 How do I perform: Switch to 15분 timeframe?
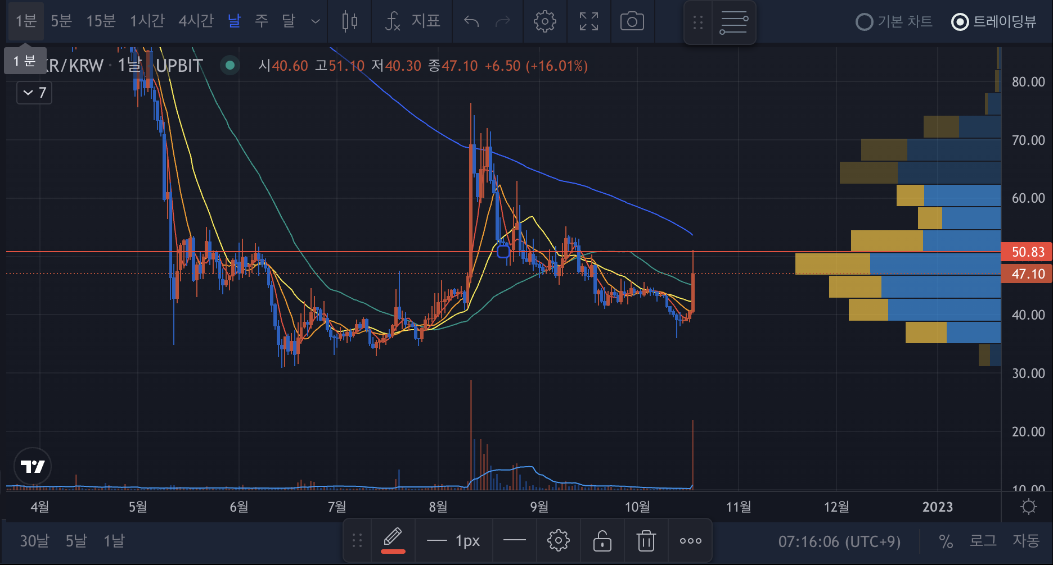tap(101, 21)
